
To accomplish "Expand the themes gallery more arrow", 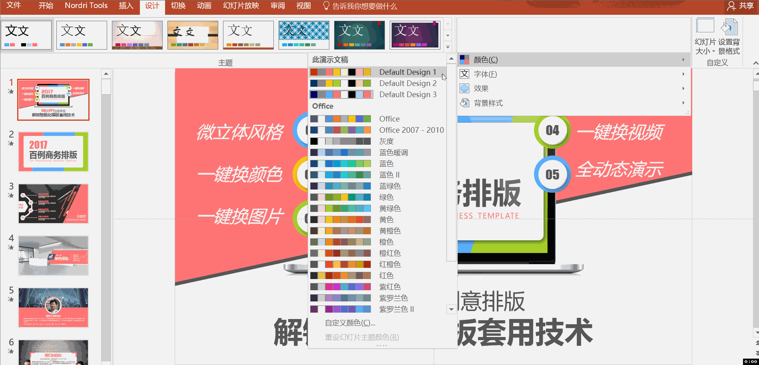I will click(x=448, y=47).
